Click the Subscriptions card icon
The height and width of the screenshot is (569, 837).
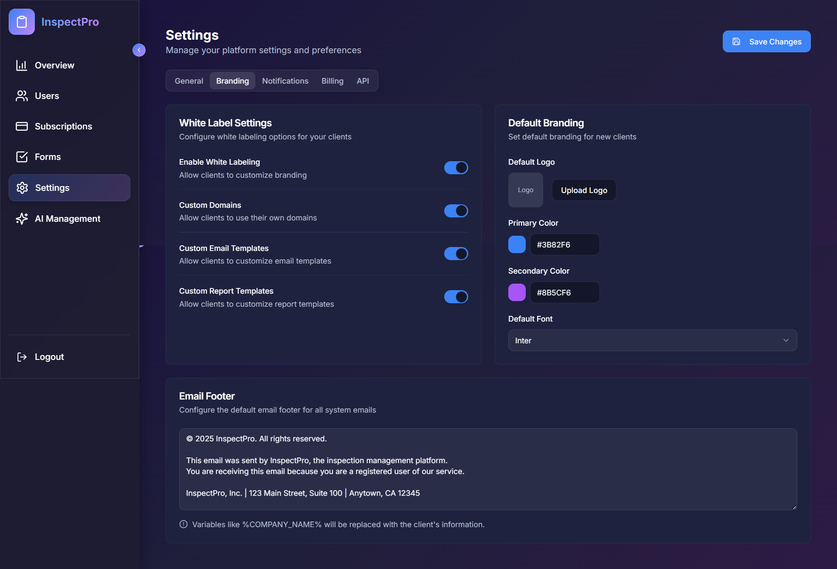(22, 126)
